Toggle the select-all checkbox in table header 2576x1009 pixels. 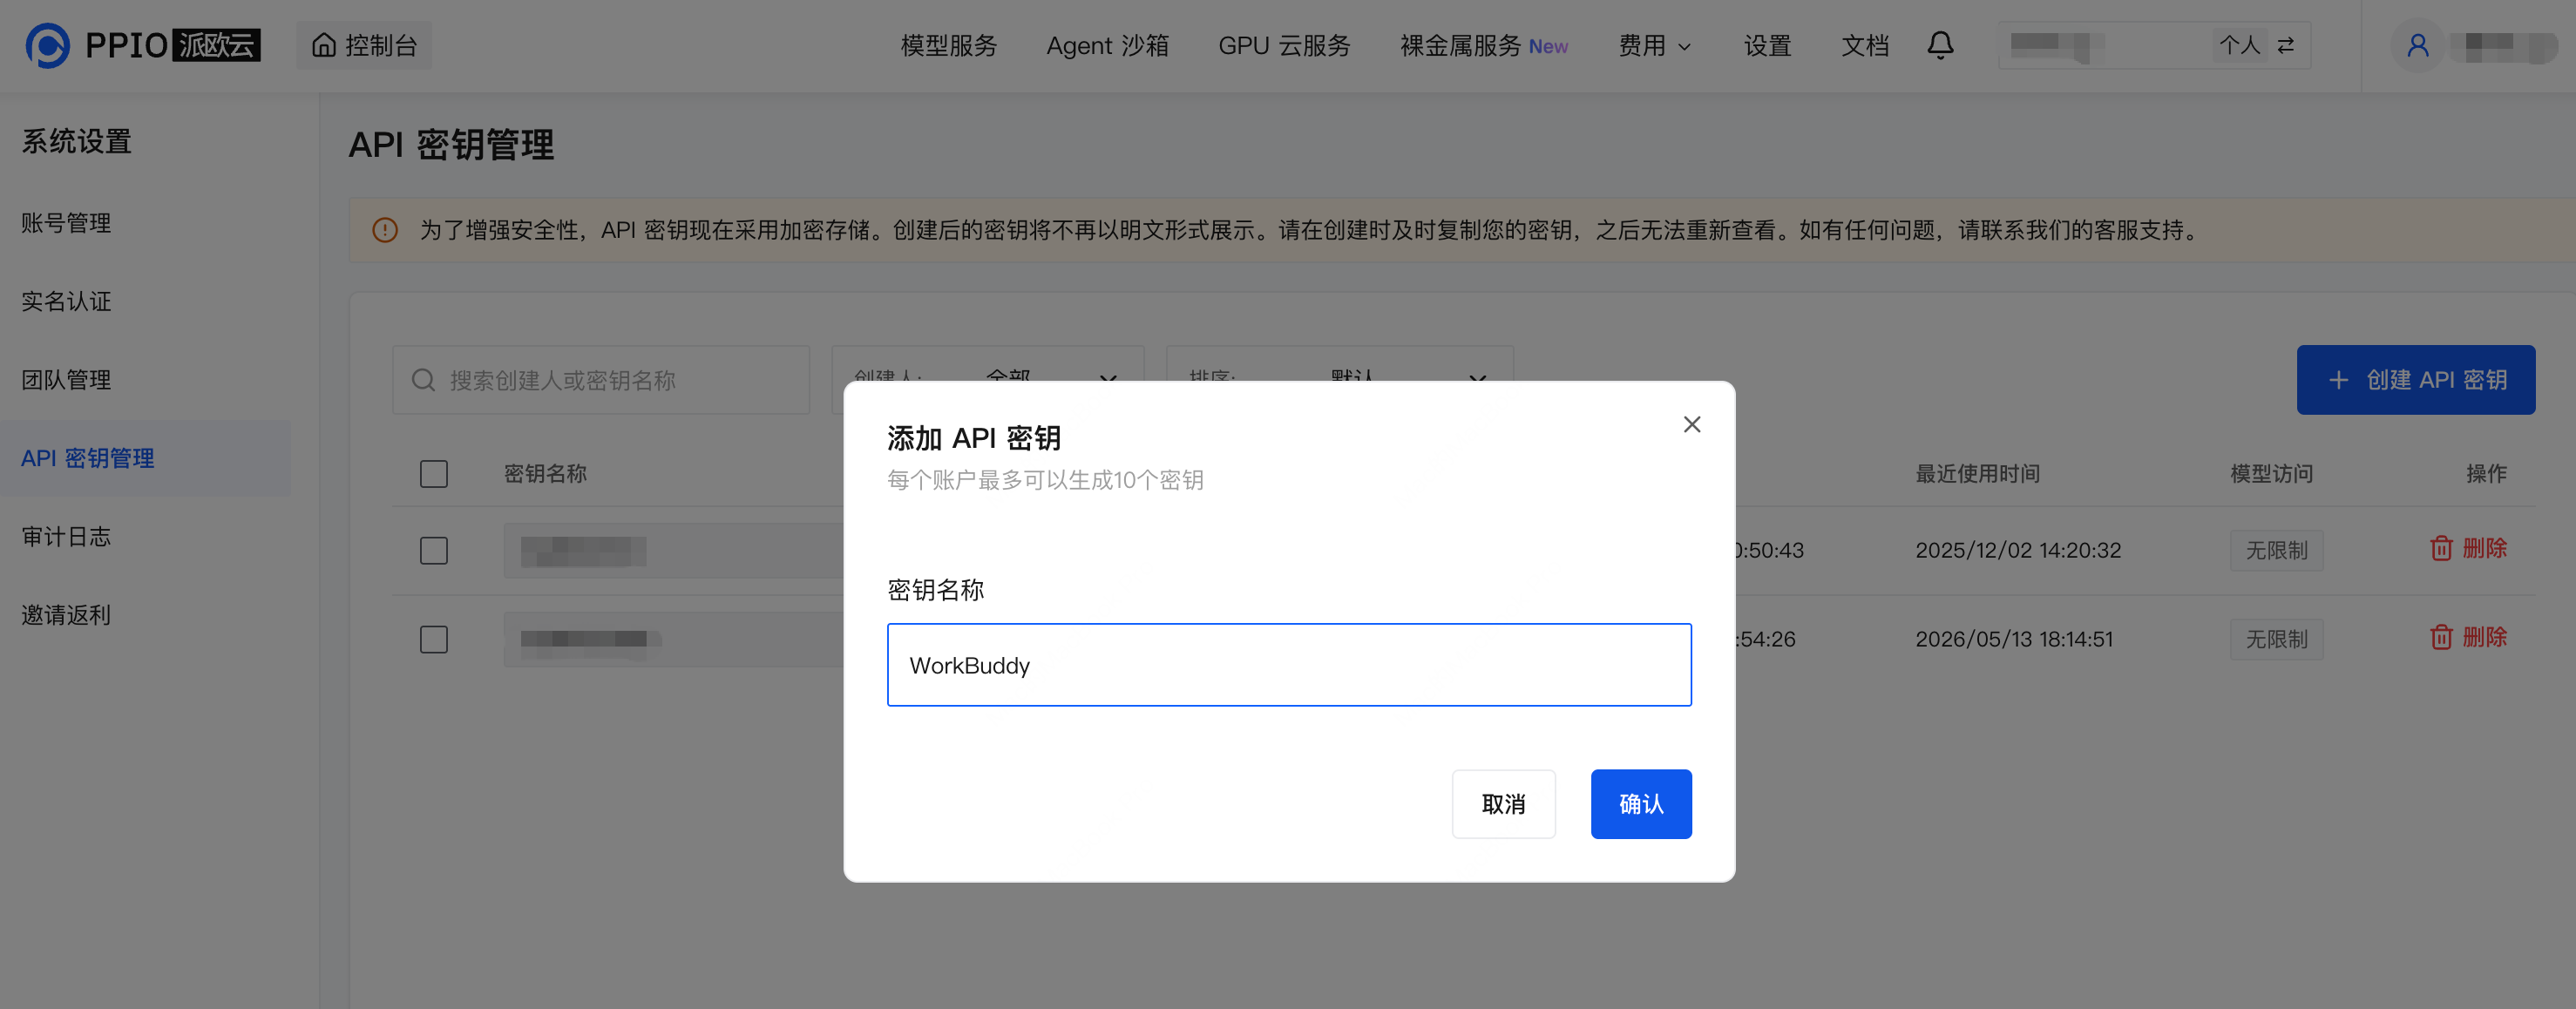(434, 474)
